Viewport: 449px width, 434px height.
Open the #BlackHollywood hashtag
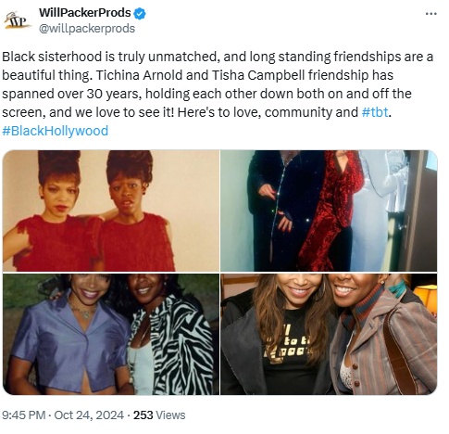click(x=56, y=131)
